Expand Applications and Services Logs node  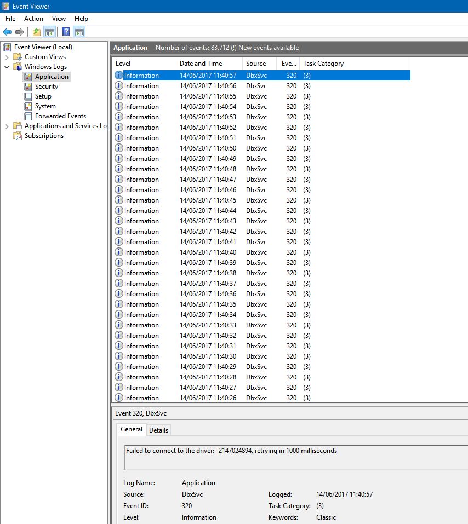7,126
